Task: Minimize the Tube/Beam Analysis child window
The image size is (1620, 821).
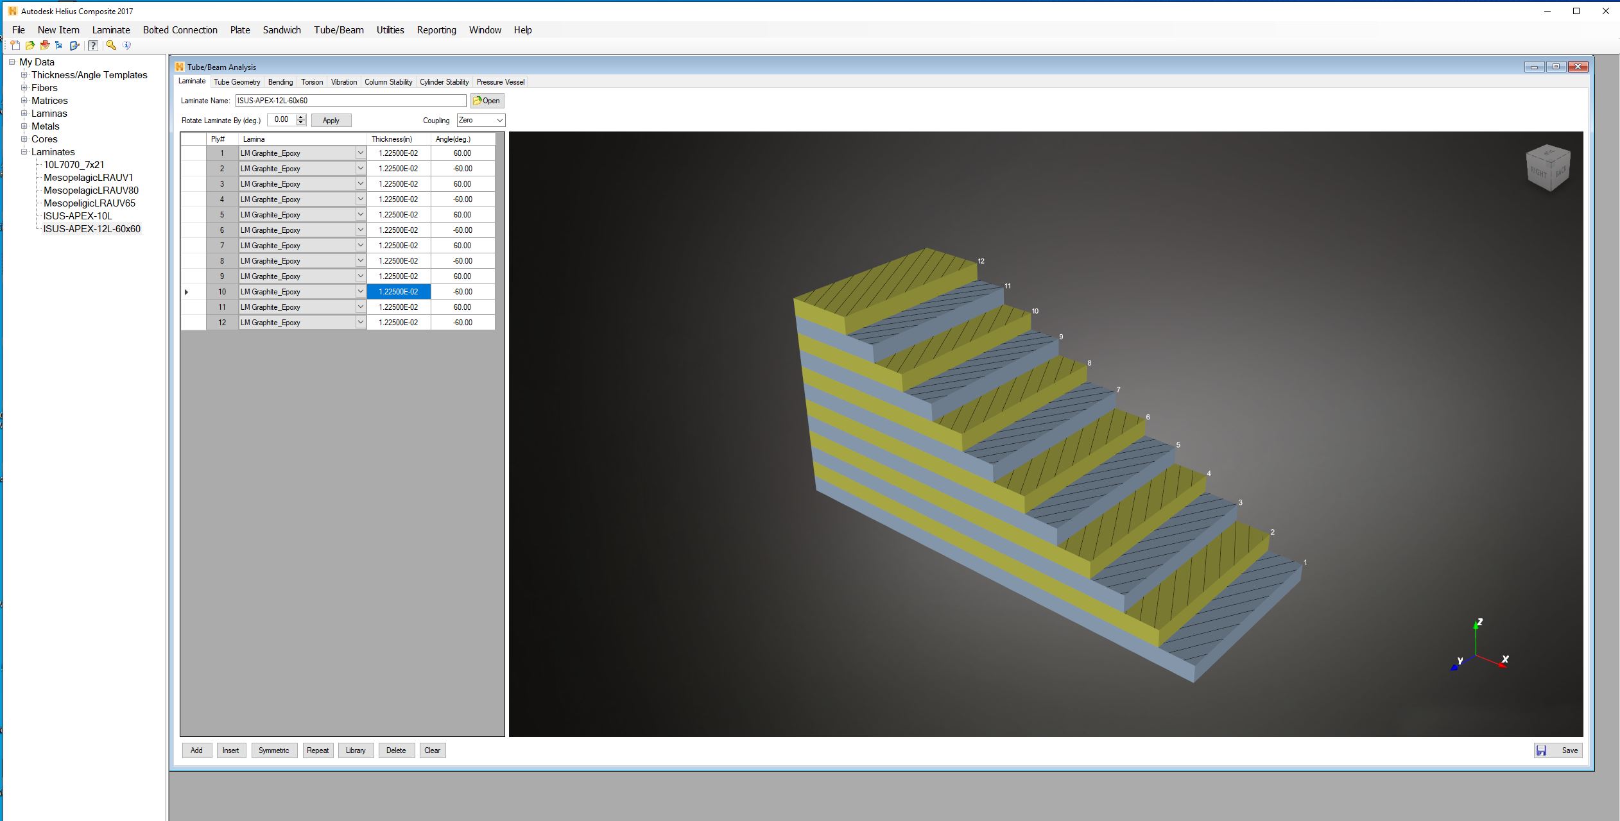Action: pos(1534,67)
